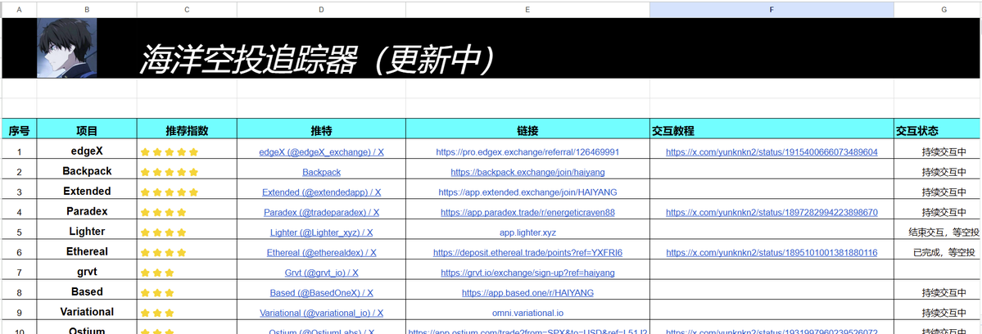Click the three-star rating for grvt
This screenshot has width=982, height=334.
157,273
